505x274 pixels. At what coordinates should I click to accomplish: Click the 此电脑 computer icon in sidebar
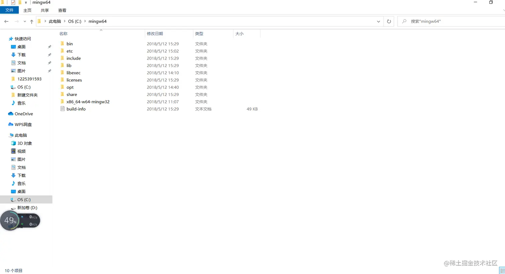[x=11, y=135]
